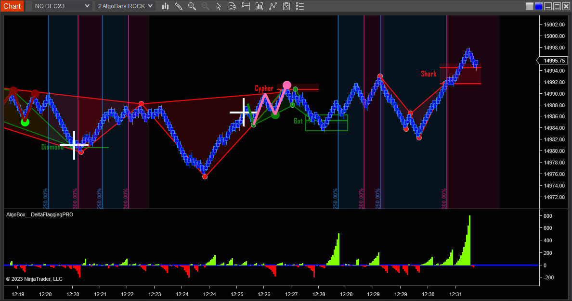The width and height of the screenshot is (572, 301).
Task: Click the © 2023 NinjaTrader, LLC text
Action: point(34,279)
